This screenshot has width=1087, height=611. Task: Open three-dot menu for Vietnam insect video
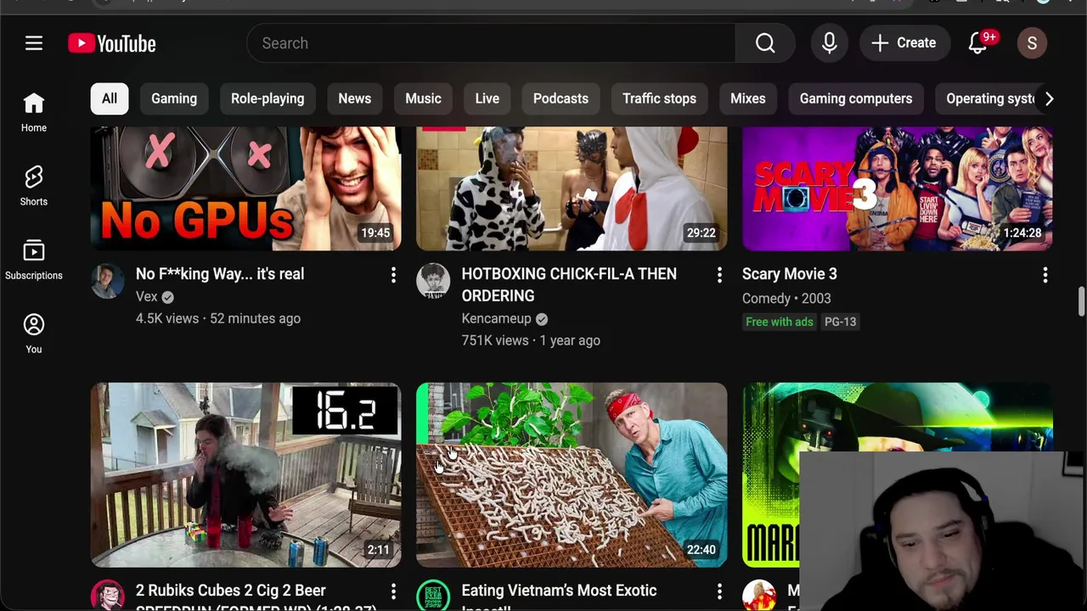point(719,591)
